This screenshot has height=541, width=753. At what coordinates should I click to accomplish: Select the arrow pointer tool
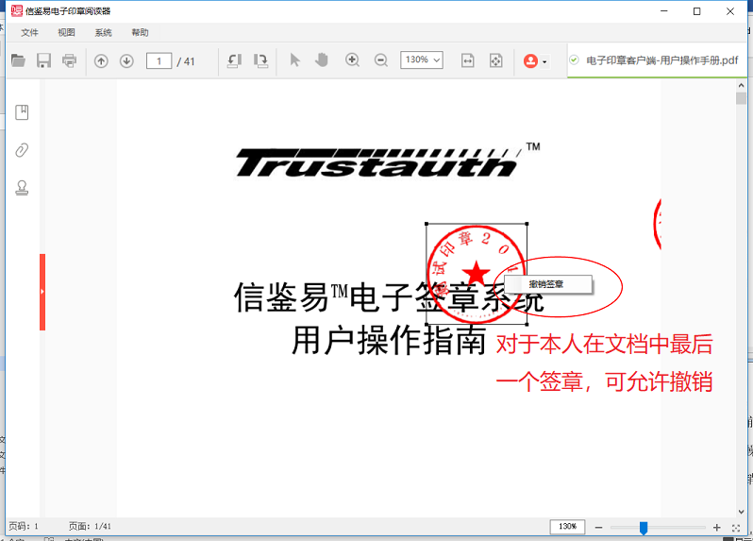(x=294, y=60)
